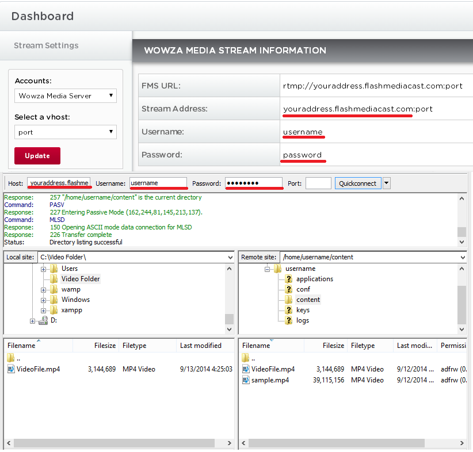Click the applications unknown-folder icon
The image size is (473, 452).
click(x=289, y=279)
